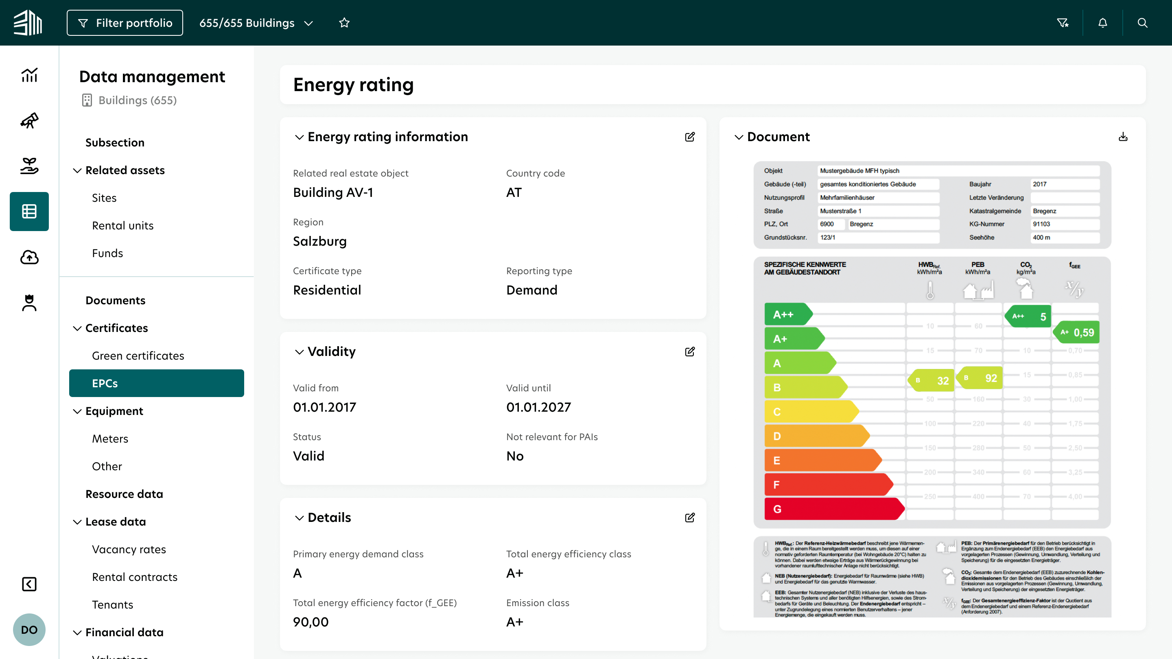Collapse the Document panel
Screen dimensions: 1172x659
(x=739, y=137)
